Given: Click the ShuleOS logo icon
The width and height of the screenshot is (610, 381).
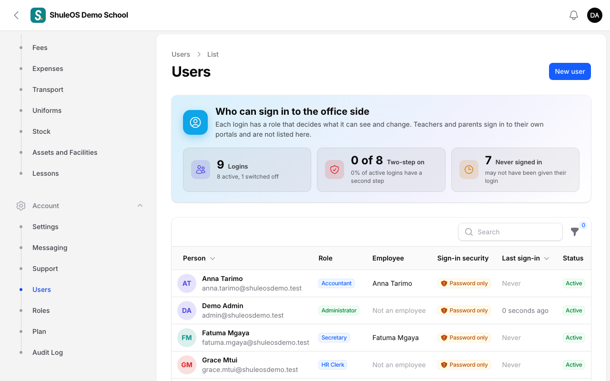Looking at the screenshot, I should click(38, 15).
